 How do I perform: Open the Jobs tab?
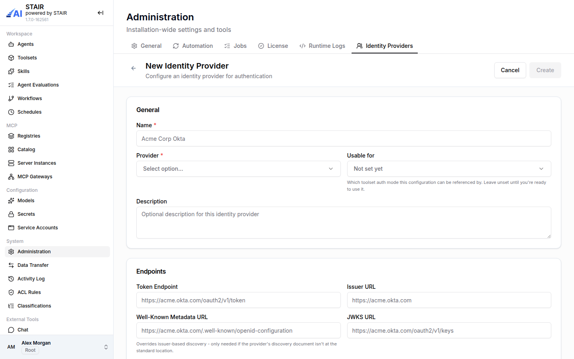[235, 46]
